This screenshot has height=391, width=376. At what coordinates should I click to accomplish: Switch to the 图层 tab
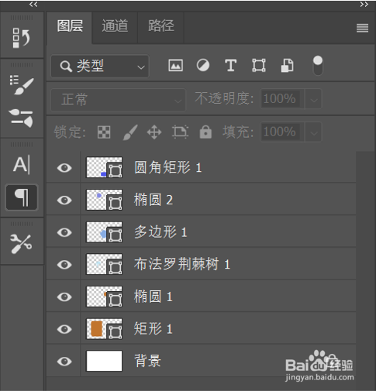[70, 26]
